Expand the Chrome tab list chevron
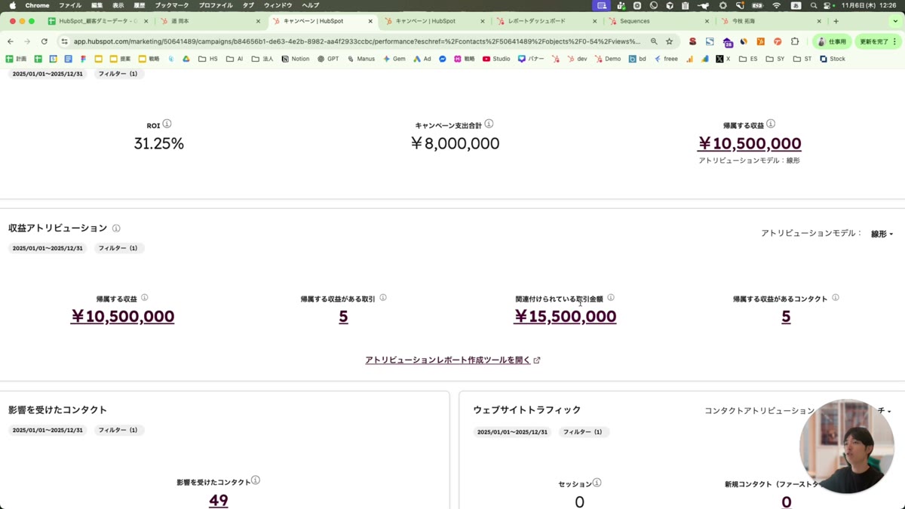Image resolution: width=905 pixels, height=509 pixels. (x=895, y=21)
